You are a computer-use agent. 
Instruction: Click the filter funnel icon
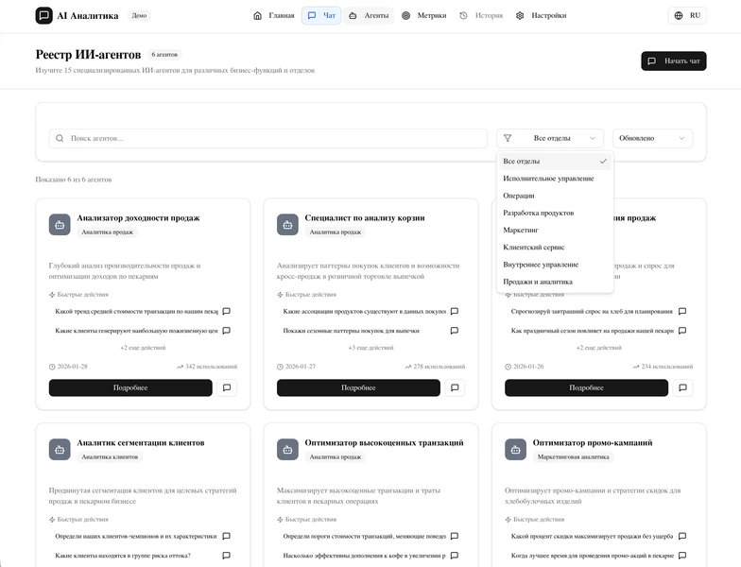click(508, 138)
